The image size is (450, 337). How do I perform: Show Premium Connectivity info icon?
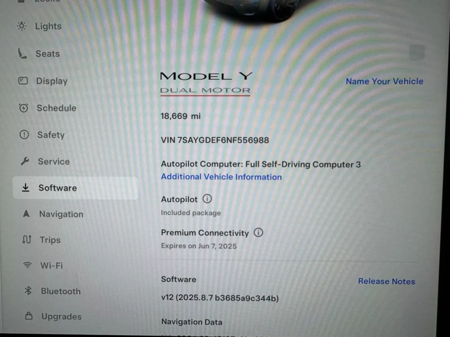point(258,233)
